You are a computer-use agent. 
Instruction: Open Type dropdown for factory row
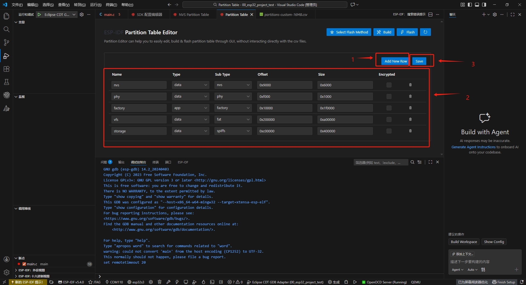tap(190, 108)
